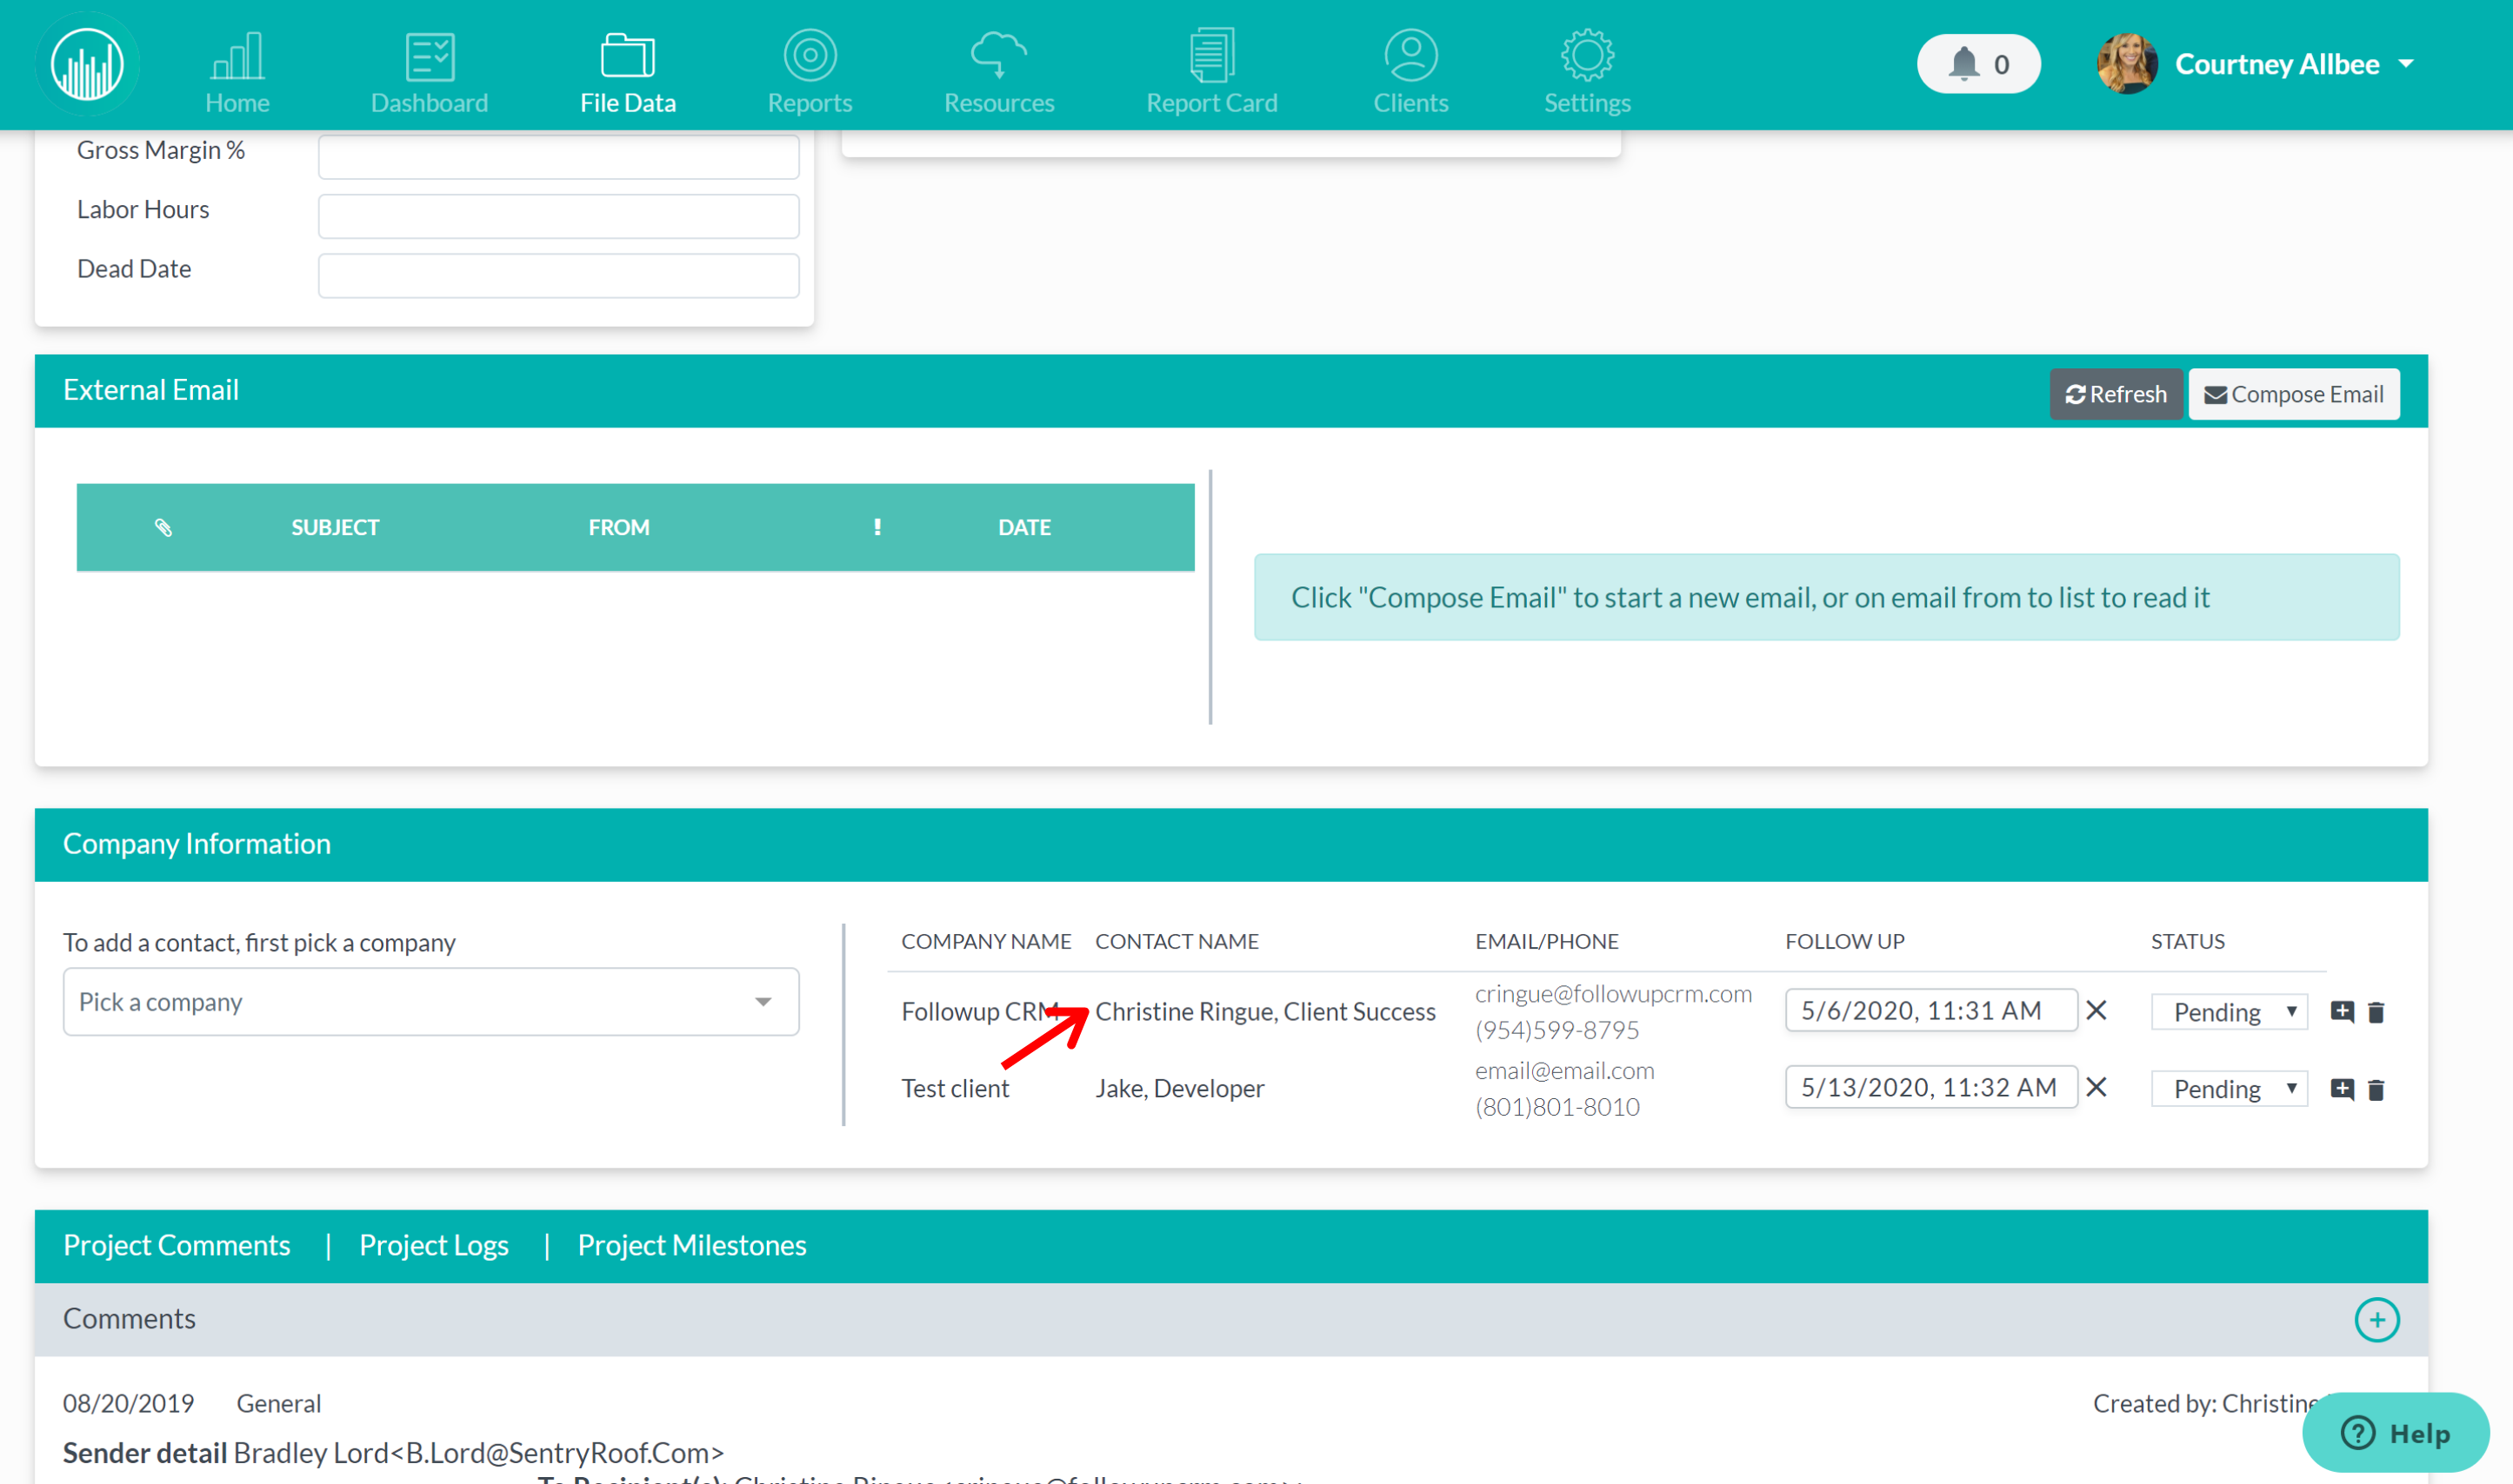This screenshot has width=2513, height=1484.
Task: Open Pick a company dropdown
Action: (430, 1001)
